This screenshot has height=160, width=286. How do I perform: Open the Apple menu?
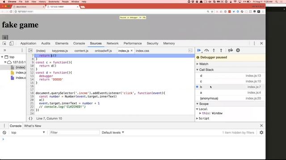pos(4,2)
